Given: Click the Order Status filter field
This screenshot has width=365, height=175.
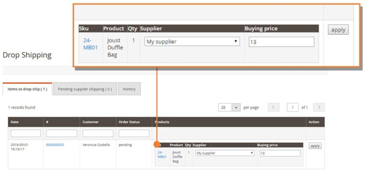Looking at the screenshot, I should [x=134, y=133].
